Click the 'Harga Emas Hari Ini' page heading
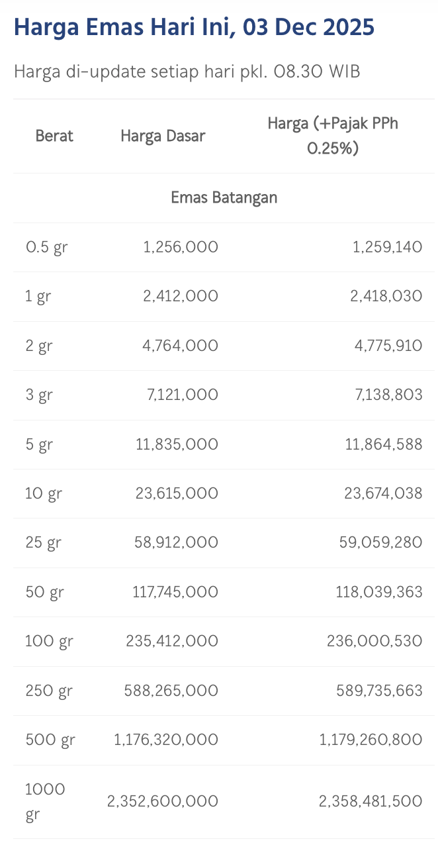Image resolution: width=438 pixels, height=841 pixels. [194, 27]
